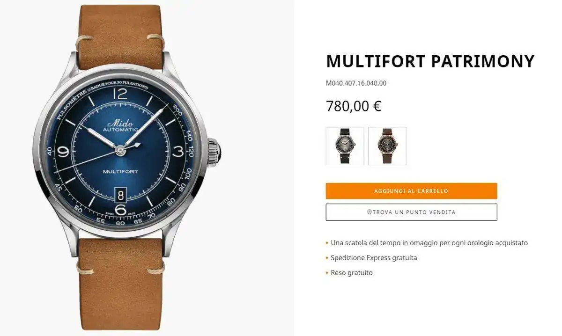Click the Mido Automatic logo on the dial

tap(121, 125)
